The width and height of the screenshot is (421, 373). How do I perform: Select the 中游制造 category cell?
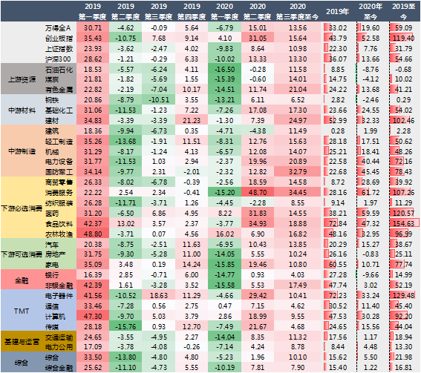pyautogui.click(x=22, y=151)
